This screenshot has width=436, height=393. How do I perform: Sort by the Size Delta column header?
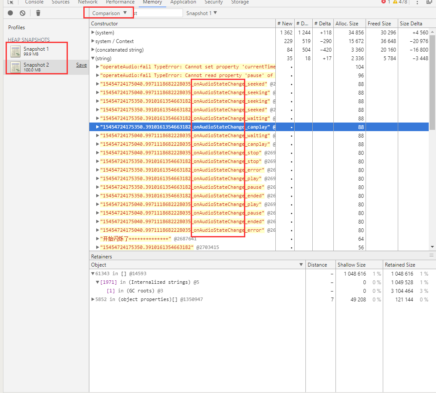[x=414, y=24]
